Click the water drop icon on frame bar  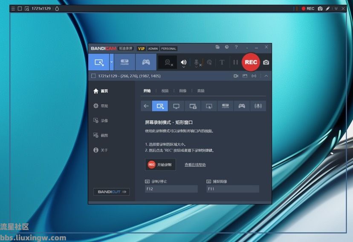click(57, 9)
